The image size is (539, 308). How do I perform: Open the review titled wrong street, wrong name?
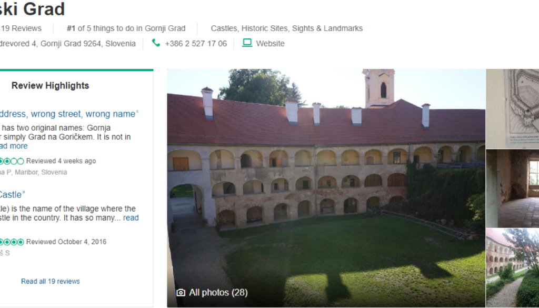pos(68,114)
